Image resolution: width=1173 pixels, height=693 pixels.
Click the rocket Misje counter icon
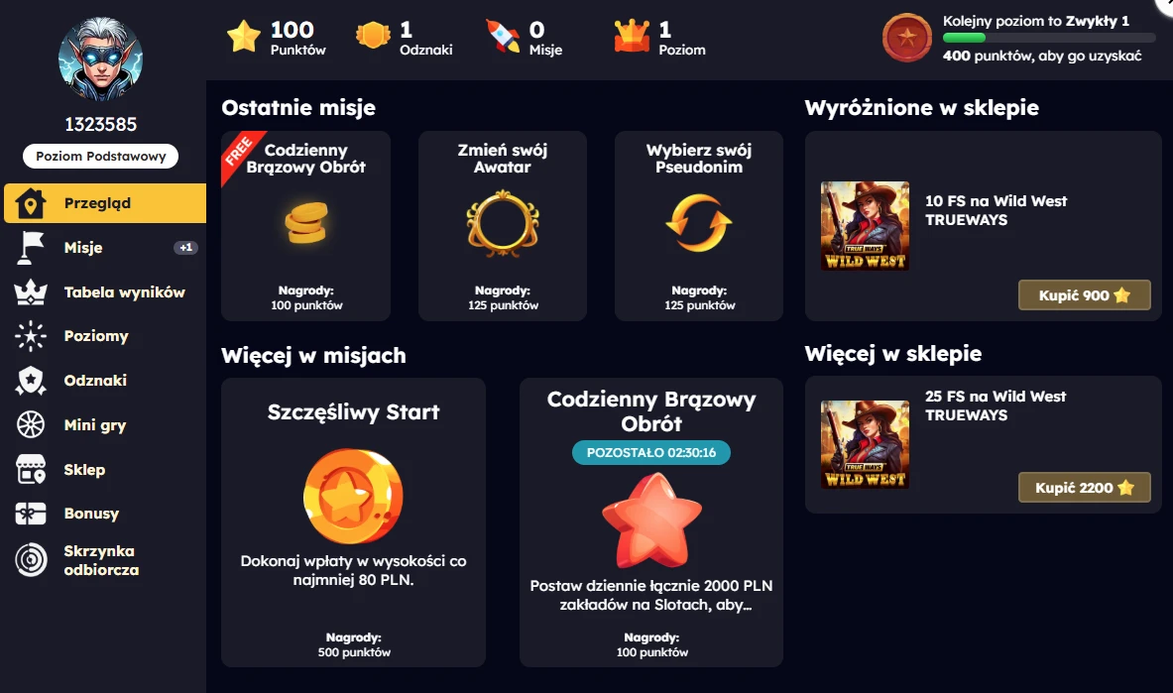503,36
